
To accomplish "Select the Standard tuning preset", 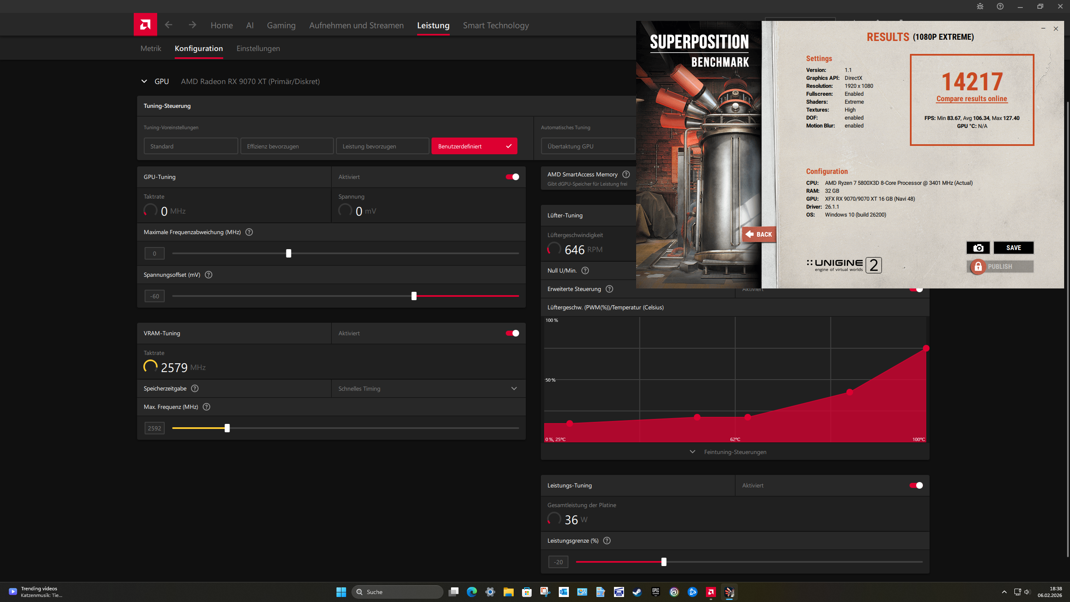I will tap(191, 146).
